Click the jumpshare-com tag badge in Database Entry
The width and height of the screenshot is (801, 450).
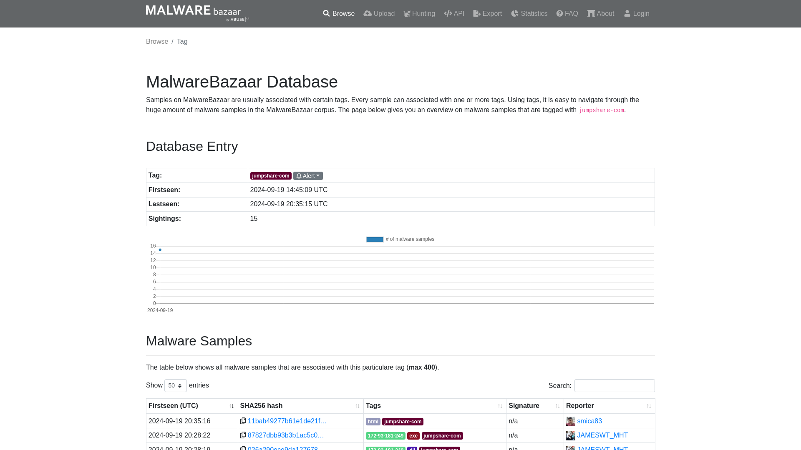tap(271, 176)
